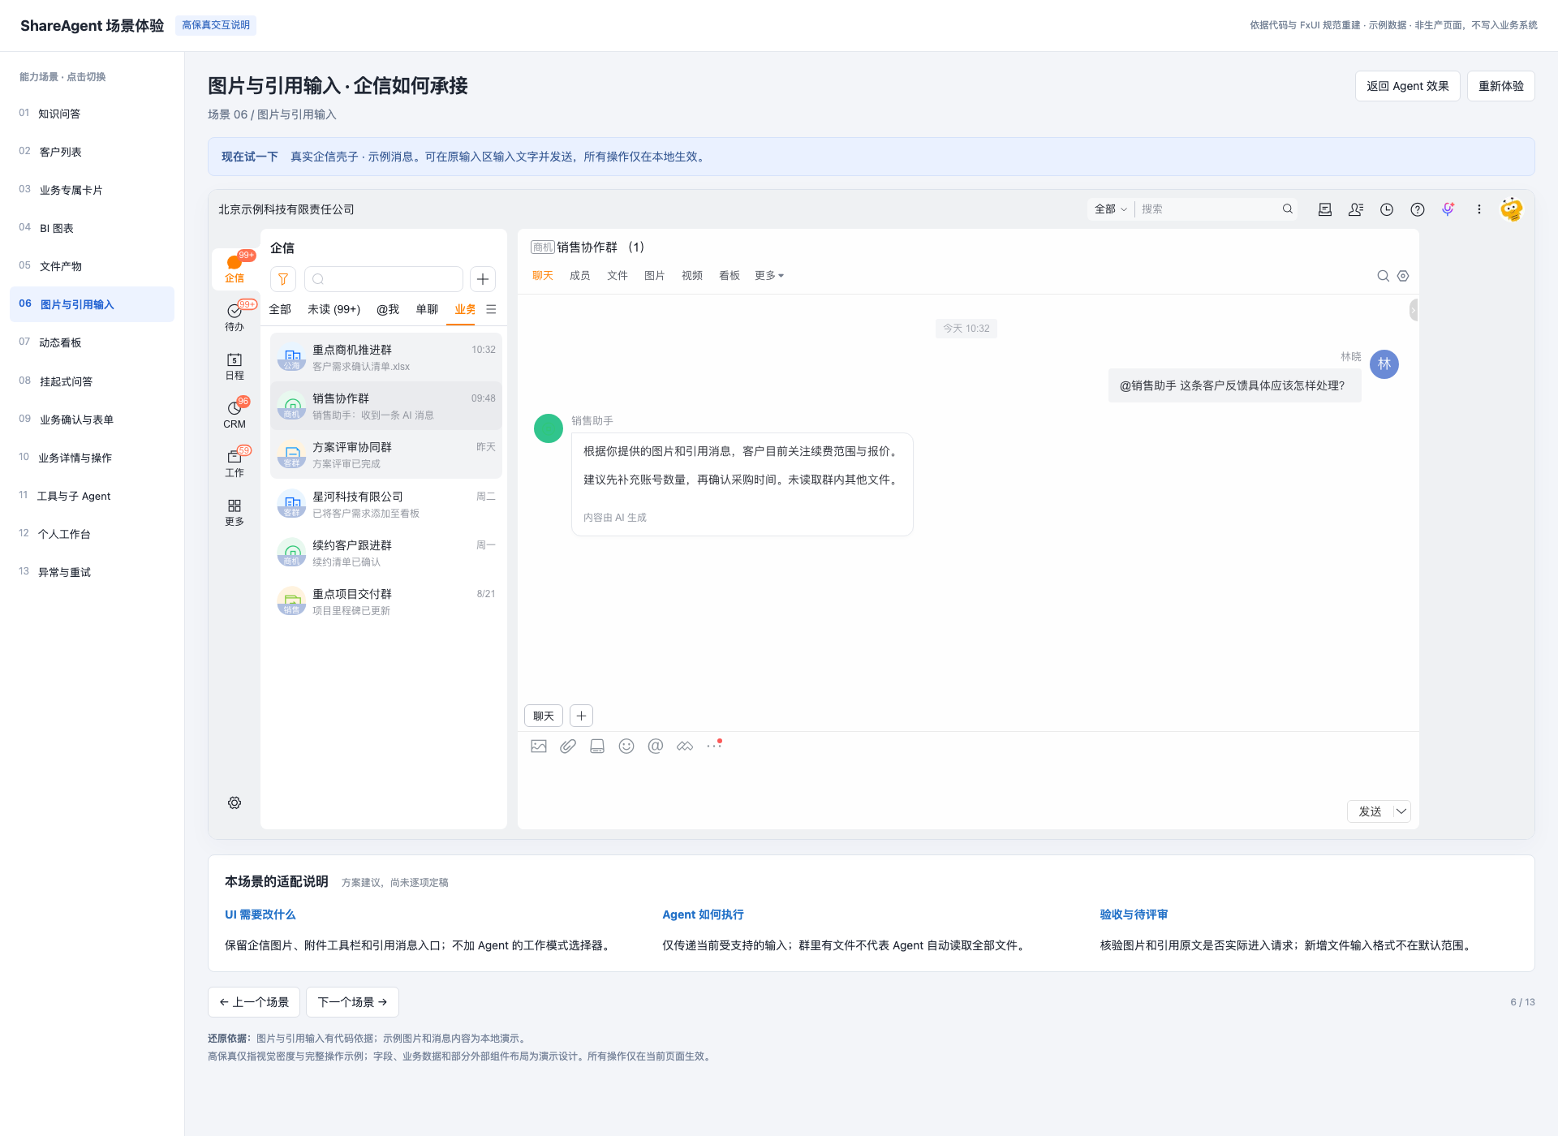Click the attachment paperclip icon
The height and width of the screenshot is (1136, 1558).
tap(568, 746)
